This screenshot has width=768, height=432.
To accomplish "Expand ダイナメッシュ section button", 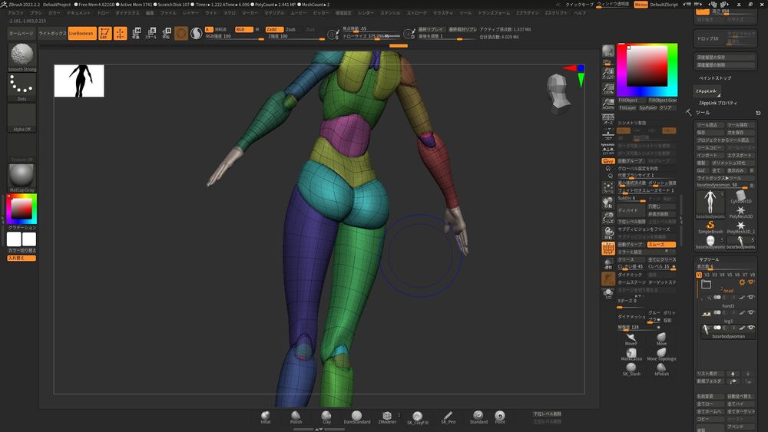I will click(x=631, y=317).
